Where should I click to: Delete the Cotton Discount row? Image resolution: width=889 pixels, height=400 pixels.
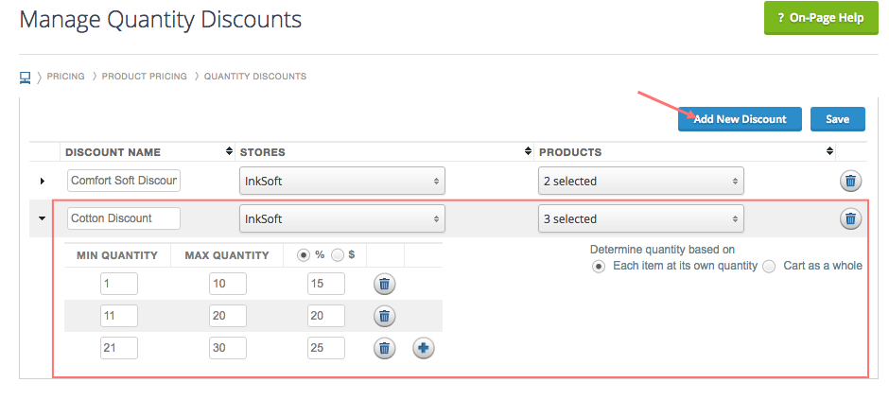click(x=850, y=218)
